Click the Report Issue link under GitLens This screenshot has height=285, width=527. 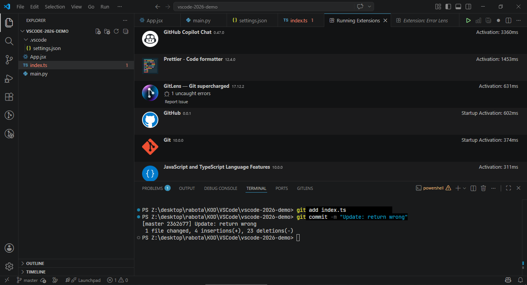pos(176,102)
